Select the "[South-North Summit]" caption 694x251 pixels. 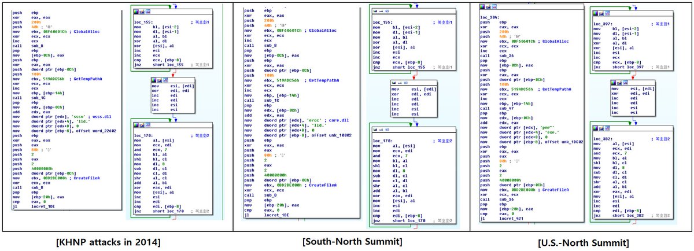click(x=353, y=242)
